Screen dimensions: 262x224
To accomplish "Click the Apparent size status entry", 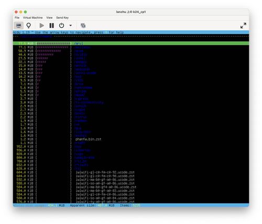I will click(92, 205).
